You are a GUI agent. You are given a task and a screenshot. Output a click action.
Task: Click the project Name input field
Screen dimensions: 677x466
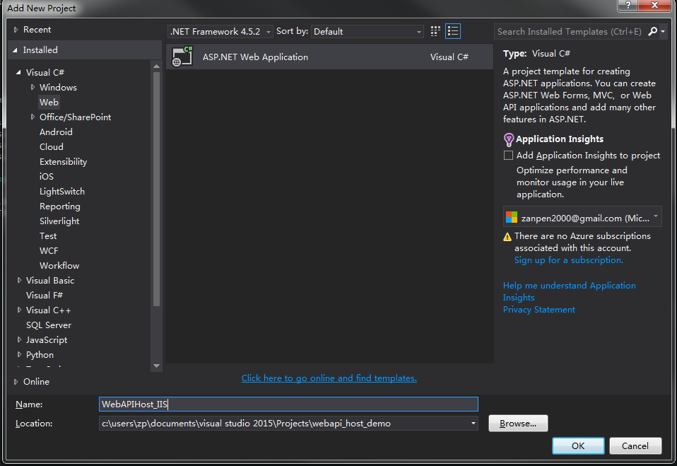(x=288, y=404)
